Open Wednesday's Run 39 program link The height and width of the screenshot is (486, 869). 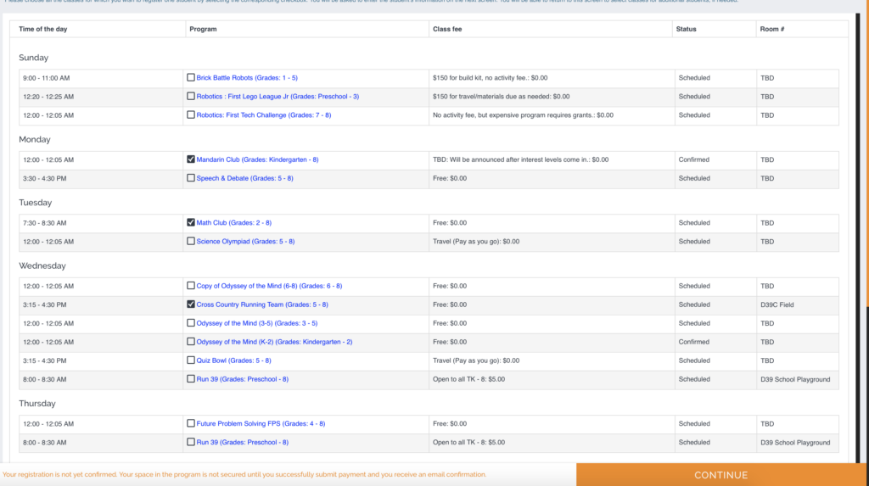click(x=242, y=380)
